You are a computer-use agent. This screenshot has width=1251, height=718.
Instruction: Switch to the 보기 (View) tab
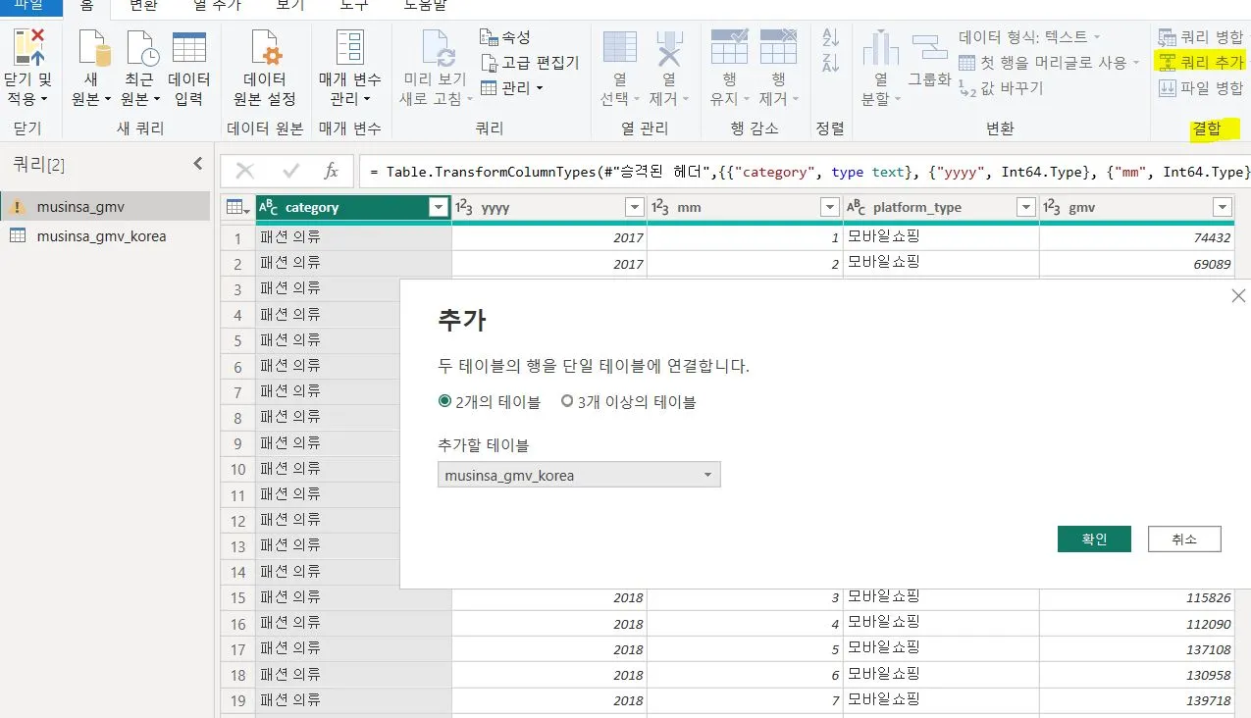tap(290, 6)
